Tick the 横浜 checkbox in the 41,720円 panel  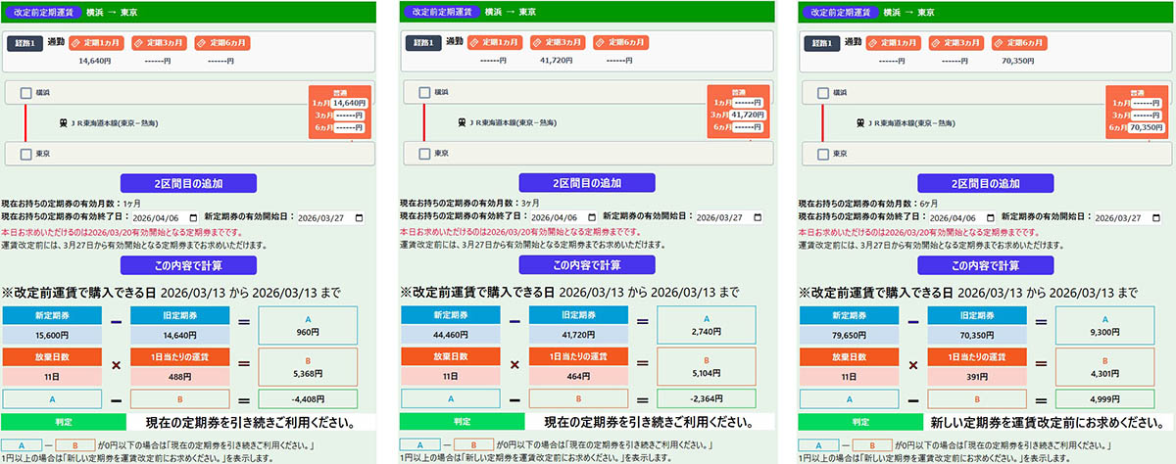(x=424, y=92)
